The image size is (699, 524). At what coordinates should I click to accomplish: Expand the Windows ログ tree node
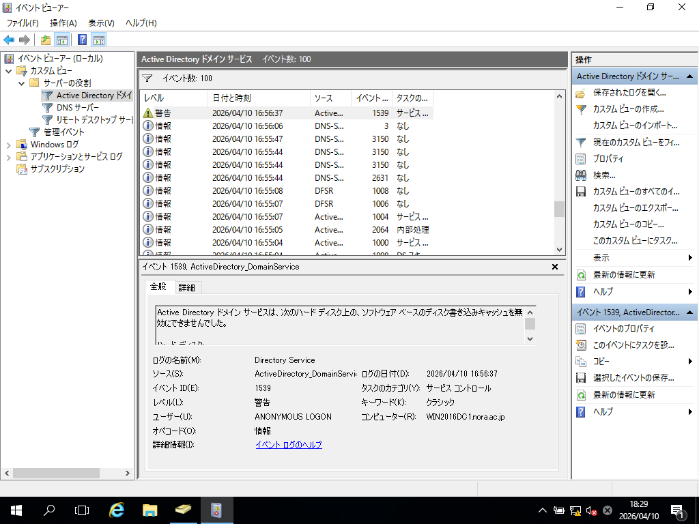pyautogui.click(x=8, y=145)
